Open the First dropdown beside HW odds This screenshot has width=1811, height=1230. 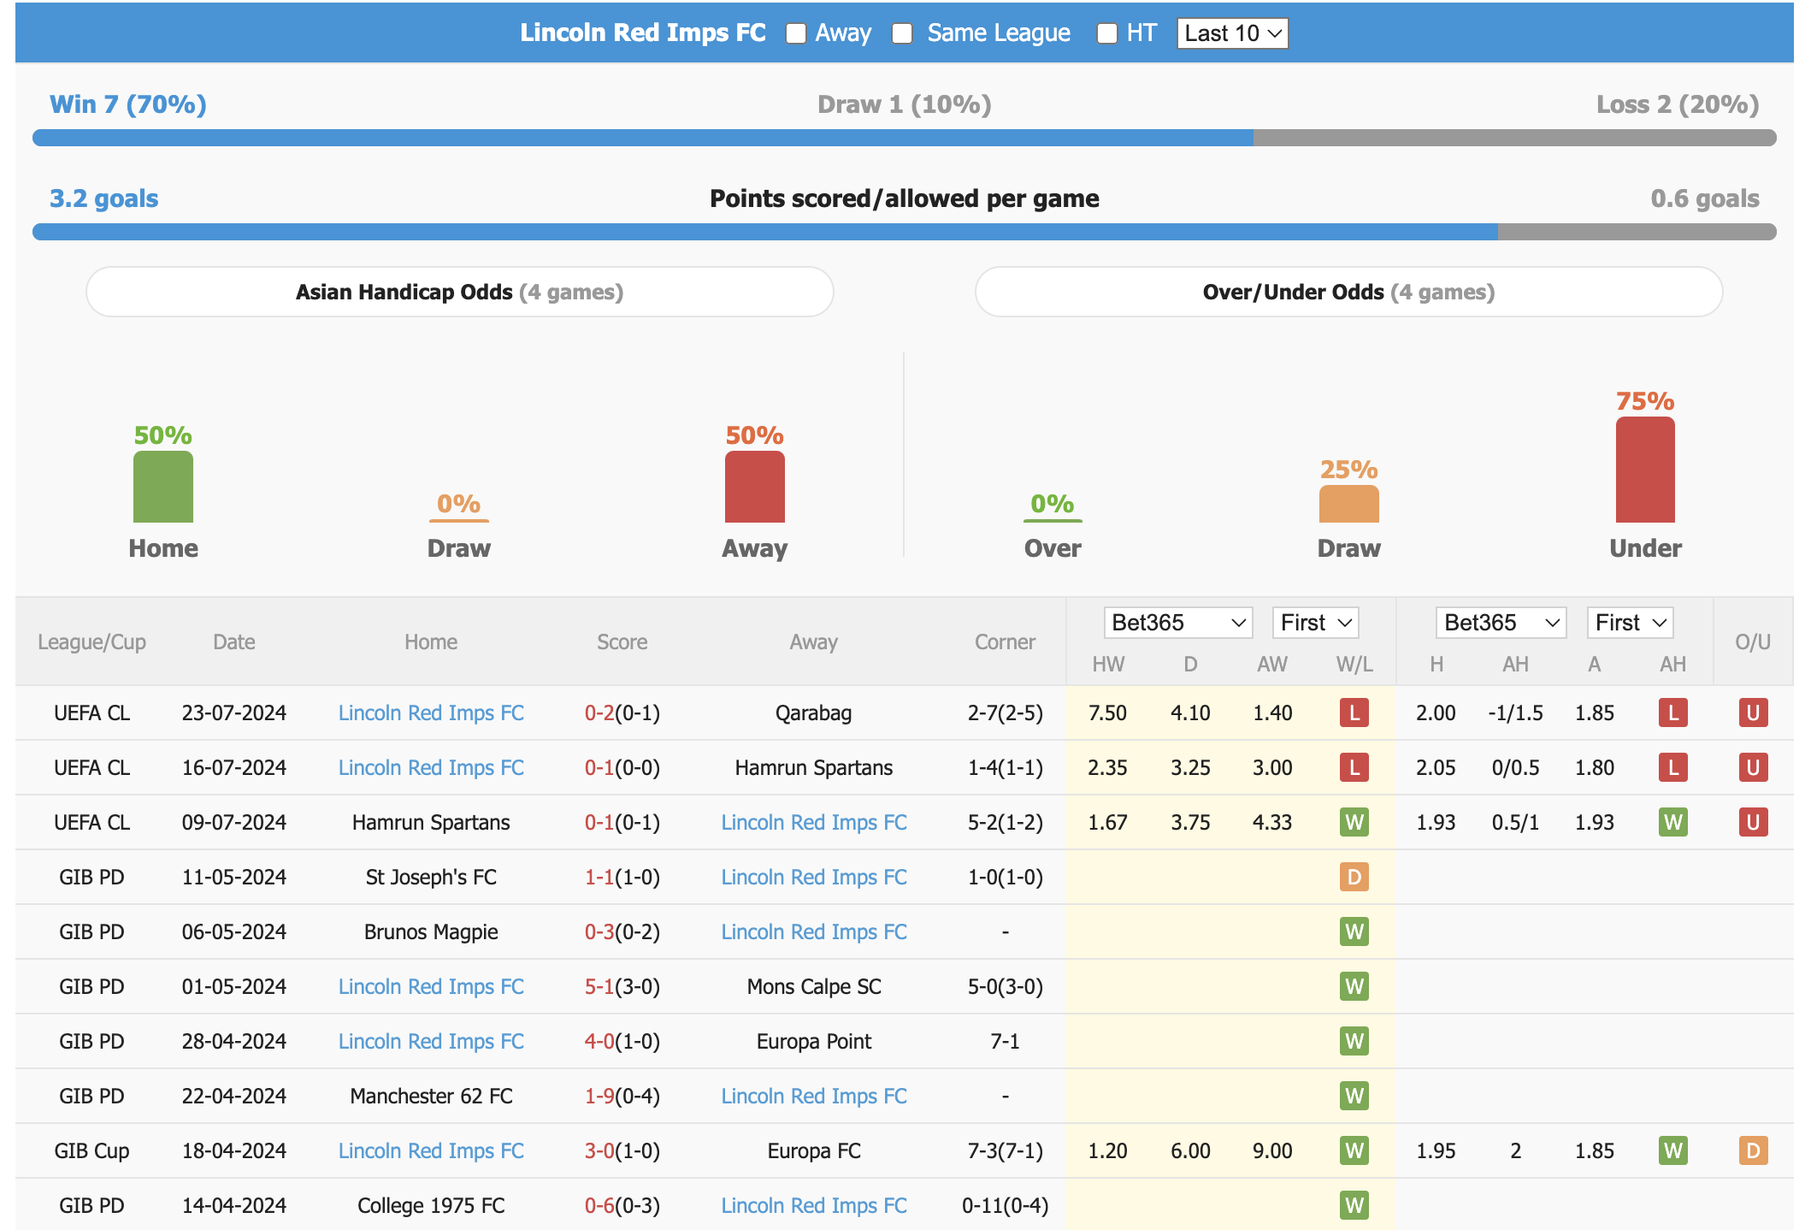[1316, 623]
